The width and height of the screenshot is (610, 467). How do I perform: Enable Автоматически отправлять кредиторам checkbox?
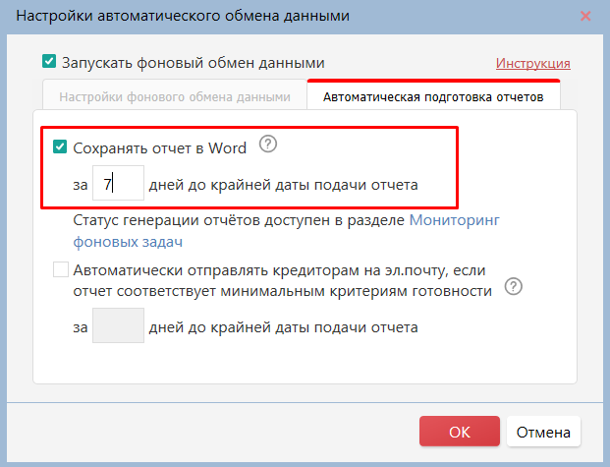pyautogui.click(x=61, y=269)
